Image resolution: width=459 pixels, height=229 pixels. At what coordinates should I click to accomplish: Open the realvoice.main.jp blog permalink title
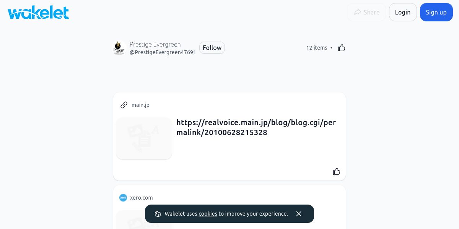pyautogui.click(x=256, y=127)
